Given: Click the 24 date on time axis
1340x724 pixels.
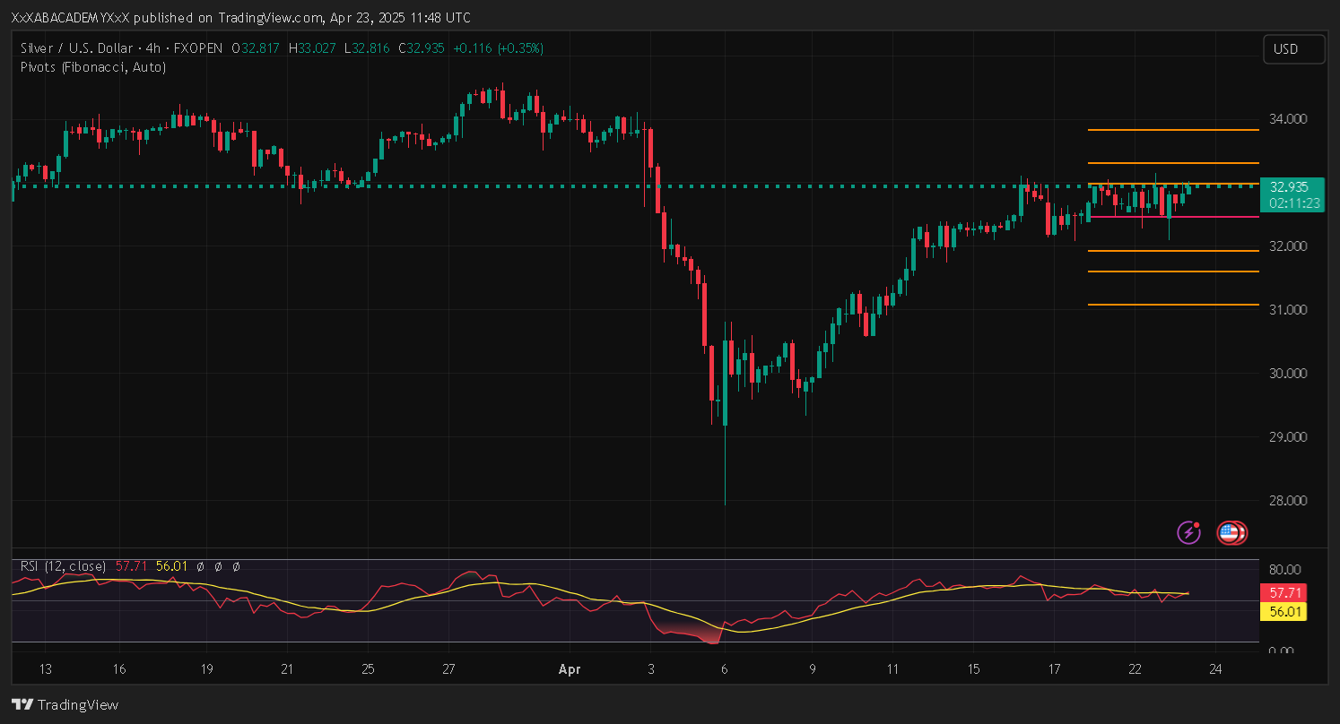Looking at the screenshot, I should pyautogui.click(x=1214, y=668).
